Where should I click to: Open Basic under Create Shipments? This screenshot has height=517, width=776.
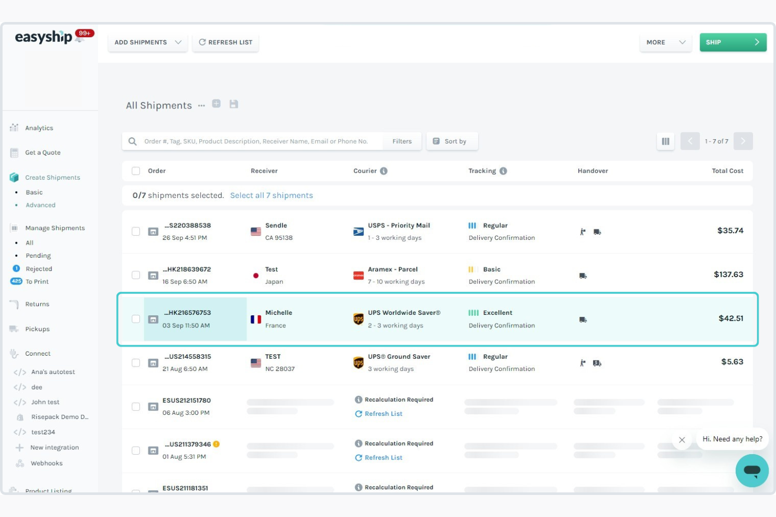point(34,192)
